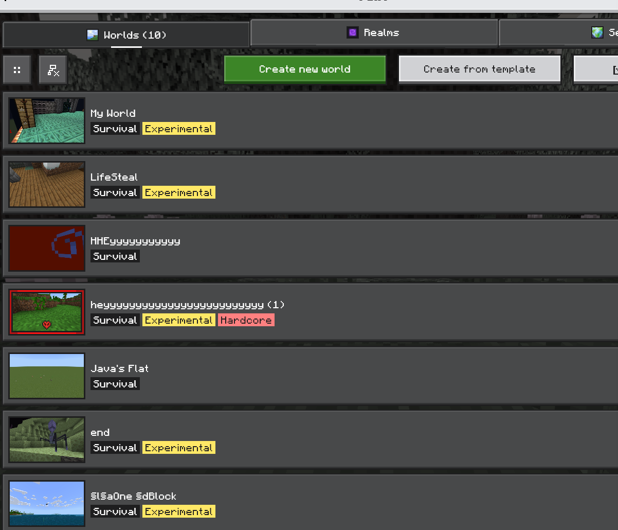Open the My World thumbnail
Screen dimensions: 618x530
coord(47,121)
